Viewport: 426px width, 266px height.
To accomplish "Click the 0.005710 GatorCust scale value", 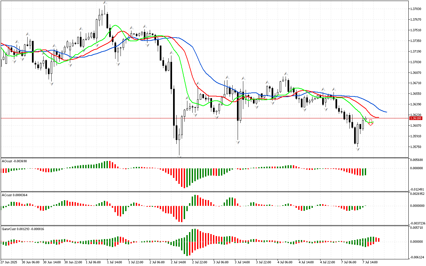I will click(417, 228).
